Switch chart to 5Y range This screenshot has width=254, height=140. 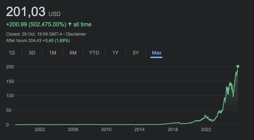tap(135, 53)
